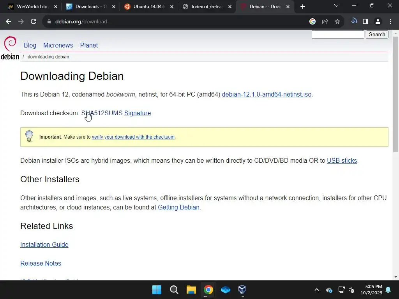Open the Chrome downloads icon
The image size is (399, 299).
(354, 21)
